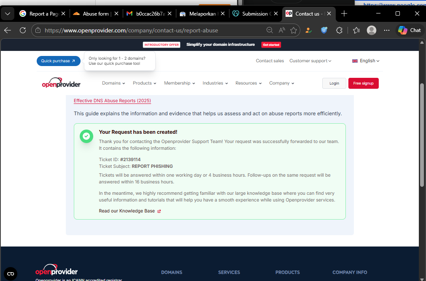This screenshot has height=281, width=426.
Task: Expand the Industries menu
Action: (x=215, y=83)
